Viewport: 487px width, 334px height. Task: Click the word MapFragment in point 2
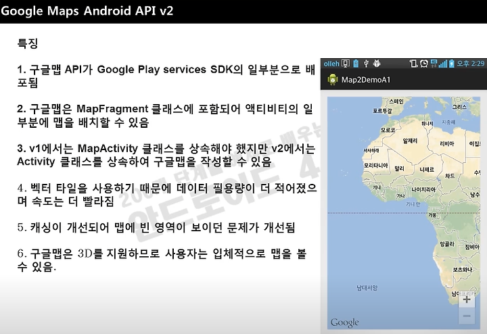pyautogui.click(x=112, y=109)
